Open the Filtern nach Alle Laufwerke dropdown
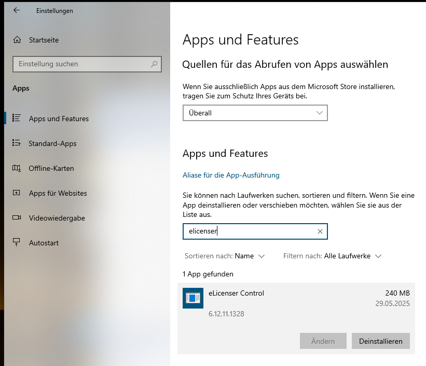The image size is (426, 366). click(x=333, y=256)
